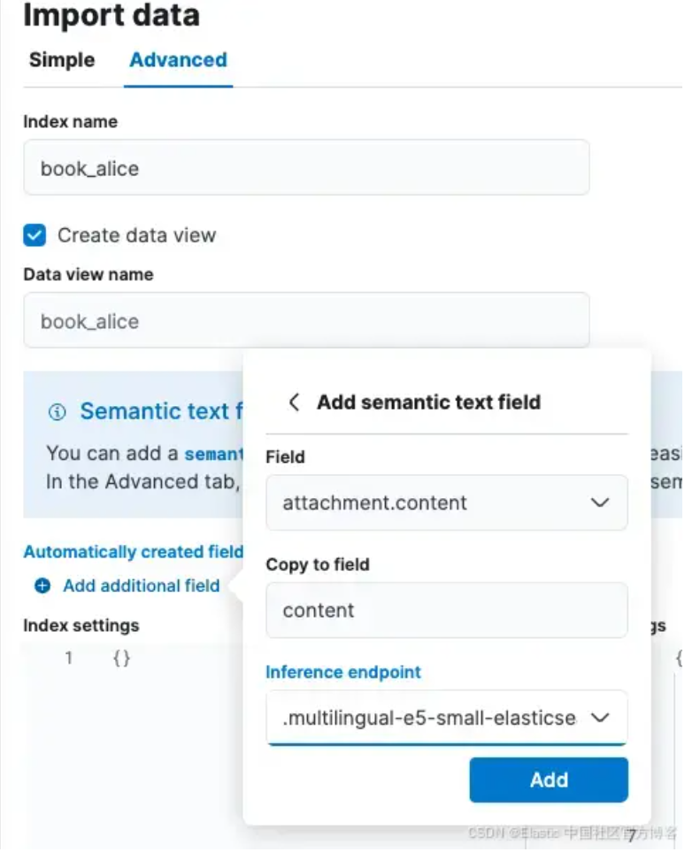This screenshot has height=852, width=700.
Task: Toggle the Create data view checkbox
Action: click(x=35, y=235)
